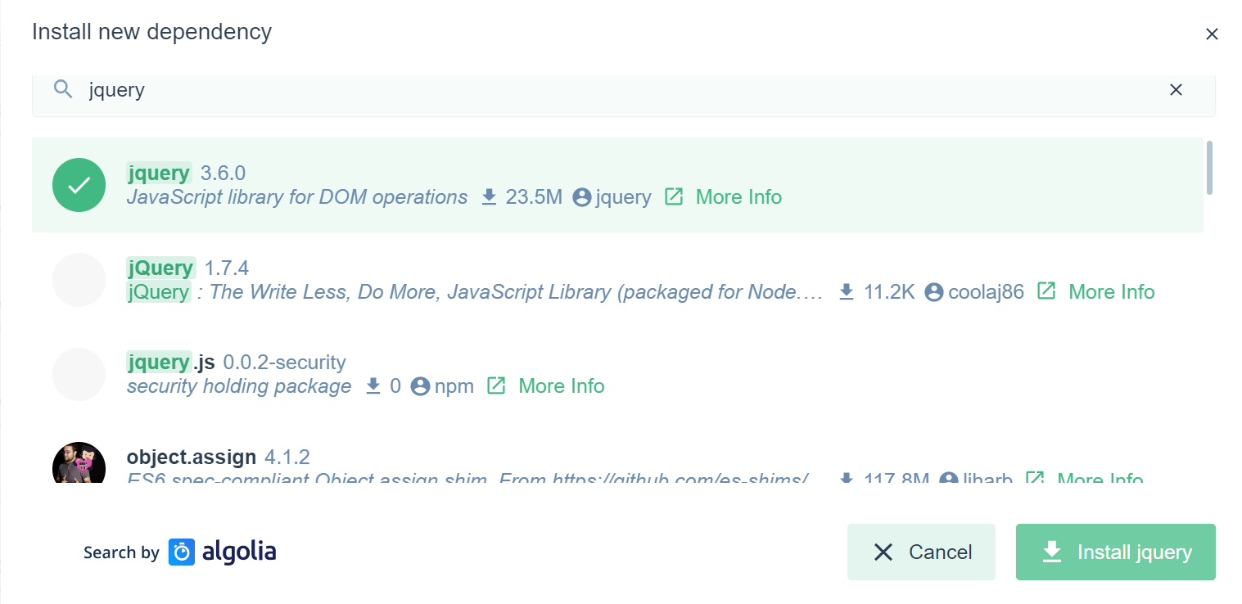Image resolution: width=1242 pixels, height=604 pixels.
Task: Select the jQuery 1.7.4 package circle
Action: point(79,280)
